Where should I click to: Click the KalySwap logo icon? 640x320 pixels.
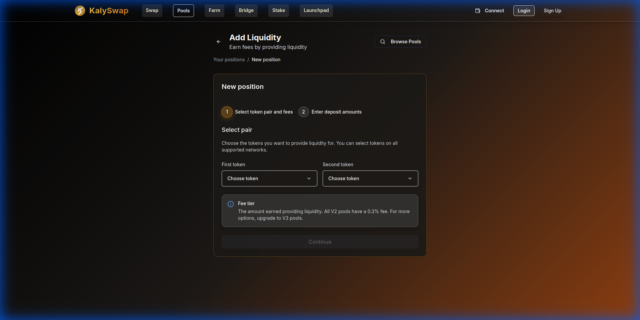tap(80, 10)
